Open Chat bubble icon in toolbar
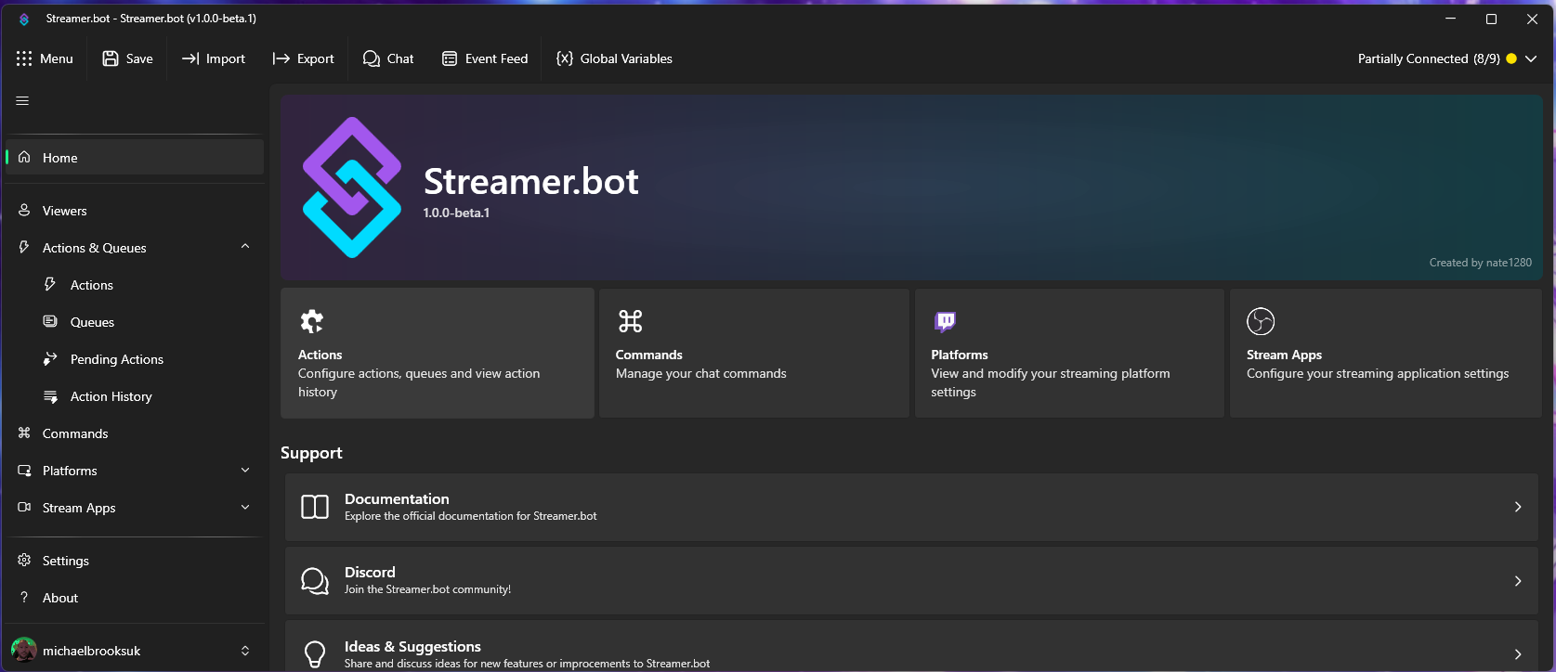 click(x=372, y=58)
